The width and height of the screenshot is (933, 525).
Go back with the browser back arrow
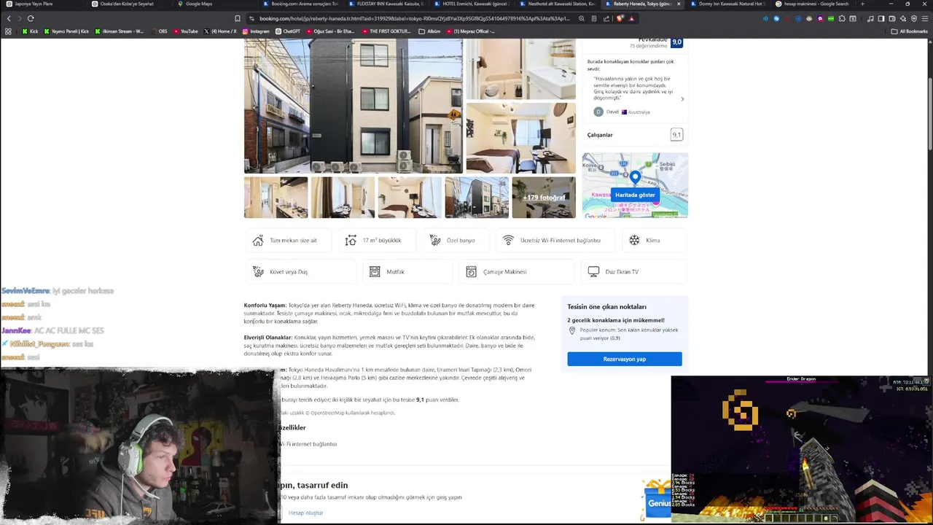[9, 18]
